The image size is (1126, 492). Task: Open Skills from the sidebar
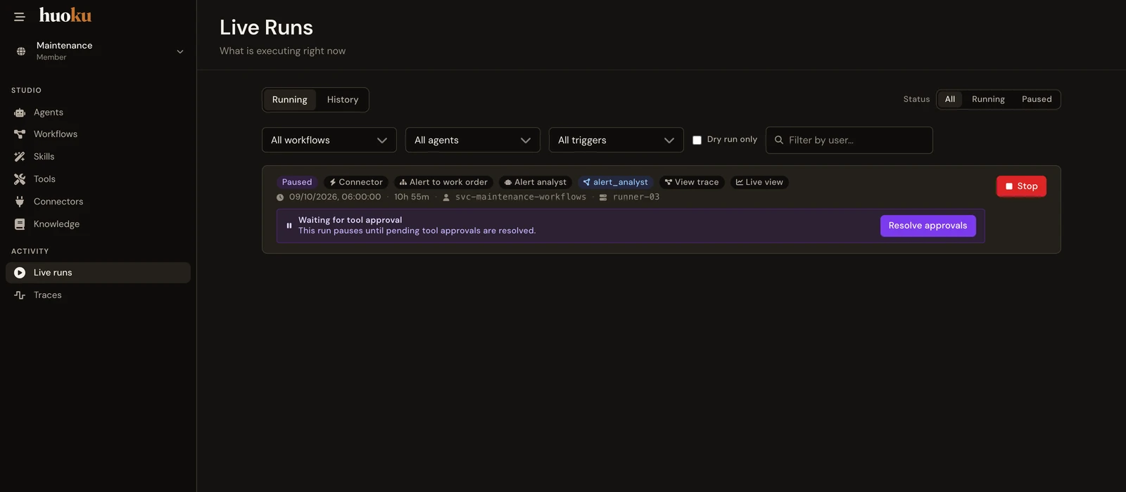98,157
